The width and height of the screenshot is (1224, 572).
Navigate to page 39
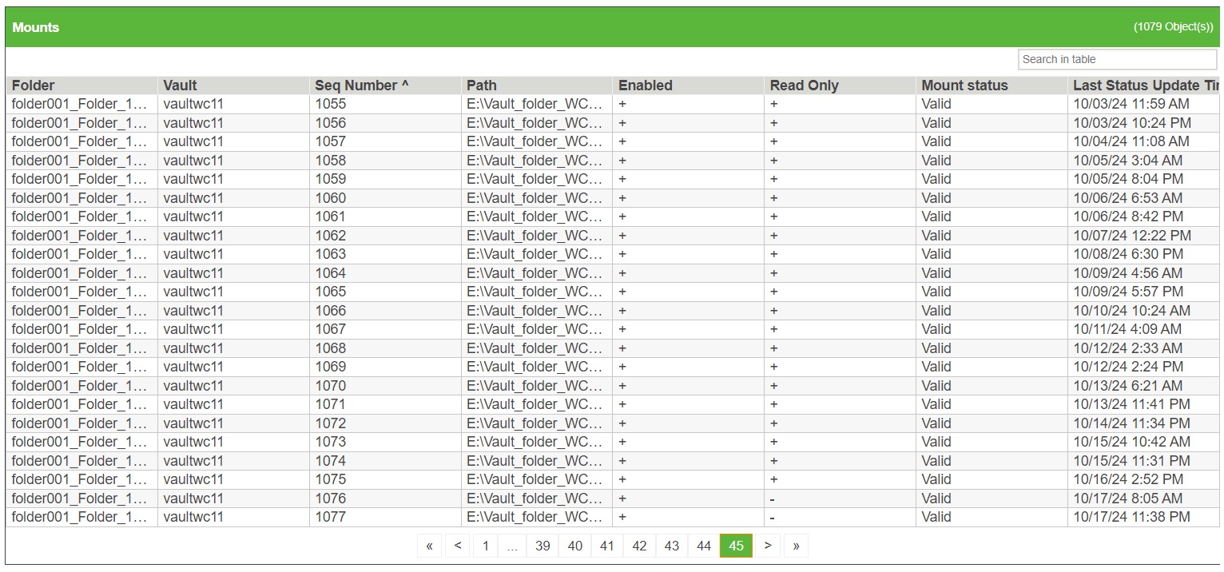click(542, 546)
